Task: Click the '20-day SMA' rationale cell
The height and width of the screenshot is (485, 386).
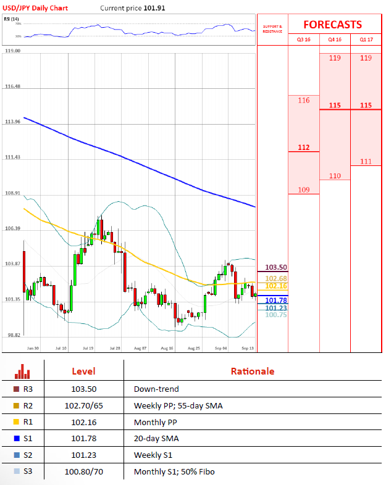Action: click(156, 439)
